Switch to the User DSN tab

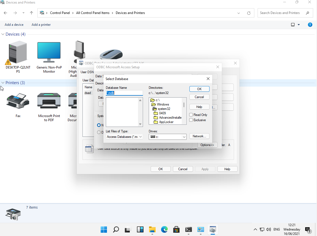(87, 72)
